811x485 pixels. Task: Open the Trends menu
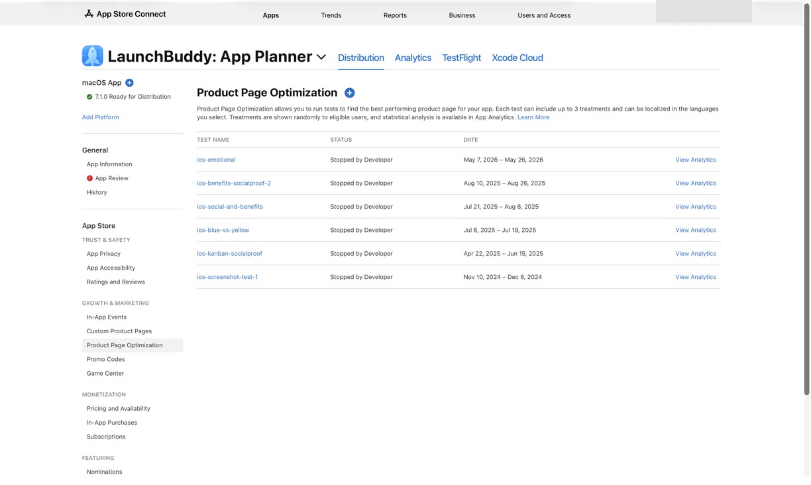[331, 15]
